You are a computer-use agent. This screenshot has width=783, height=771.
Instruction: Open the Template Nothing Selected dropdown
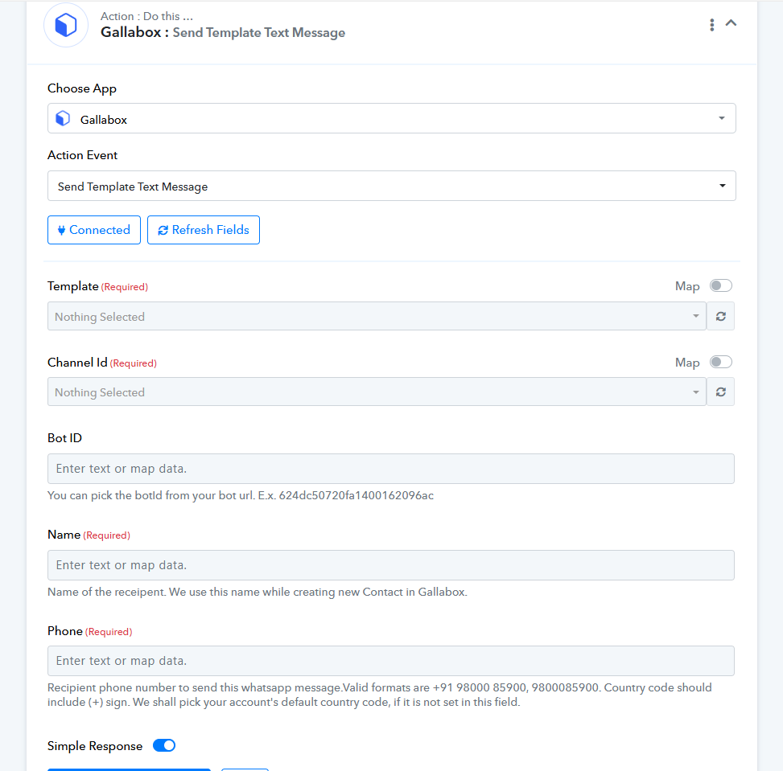tap(377, 317)
